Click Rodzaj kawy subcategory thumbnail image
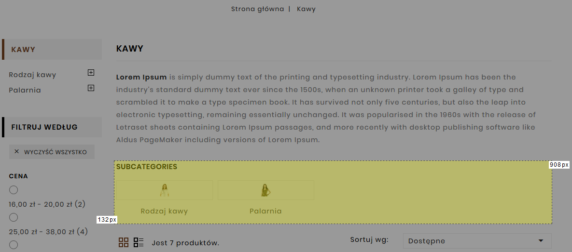Viewport: 572px width, 252px height. pyautogui.click(x=165, y=190)
